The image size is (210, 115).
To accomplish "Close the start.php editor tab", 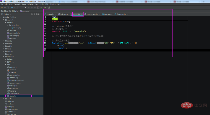I will [x=82, y=14].
